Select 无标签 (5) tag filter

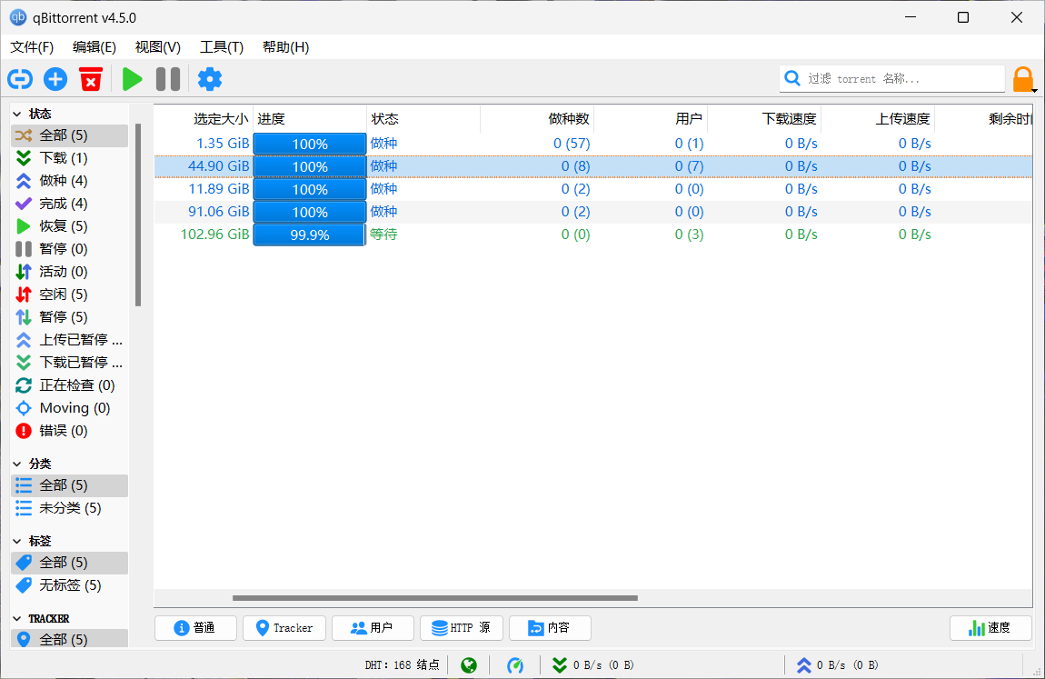coord(69,585)
